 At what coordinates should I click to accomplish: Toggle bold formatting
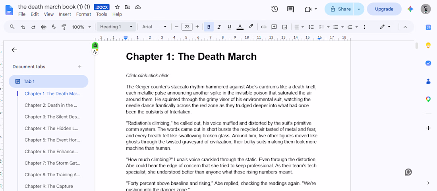(x=209, y=27)
